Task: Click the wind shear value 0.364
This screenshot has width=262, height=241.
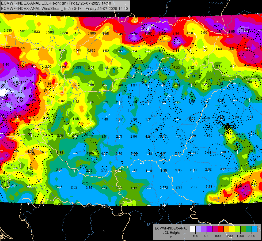Action: pos(35,49)
